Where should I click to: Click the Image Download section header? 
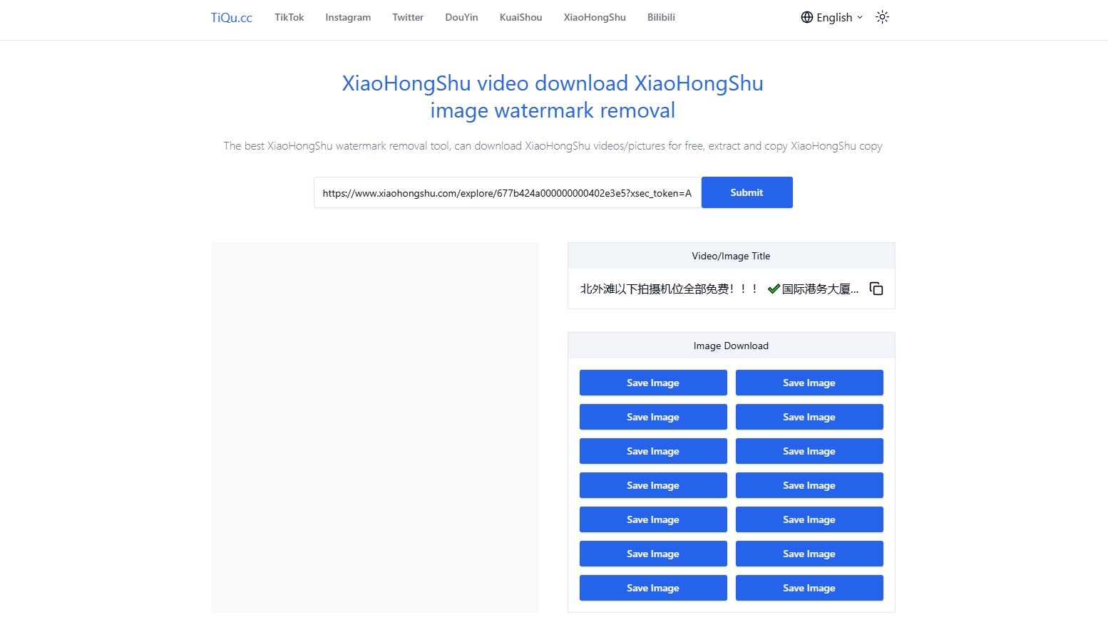(x=731, y=346)
